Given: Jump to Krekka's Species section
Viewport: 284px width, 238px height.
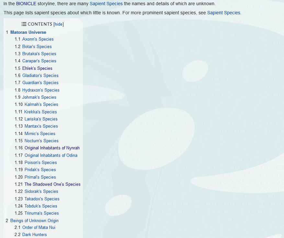Looking at the screenshot, I should pyautogui.click(x=40, y=112).
